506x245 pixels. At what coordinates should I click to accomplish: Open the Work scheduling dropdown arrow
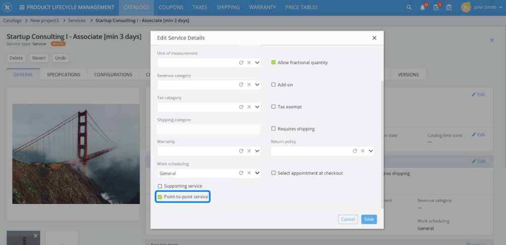[257, 173]
